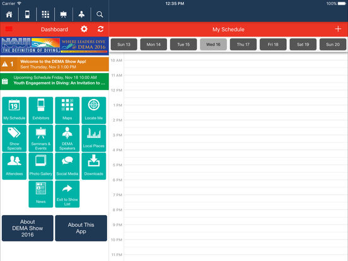Image resolution: width=348 pixels, height=261 pixels.
Task: Open the Show Specials tile
Action: (x=14, y=138)
